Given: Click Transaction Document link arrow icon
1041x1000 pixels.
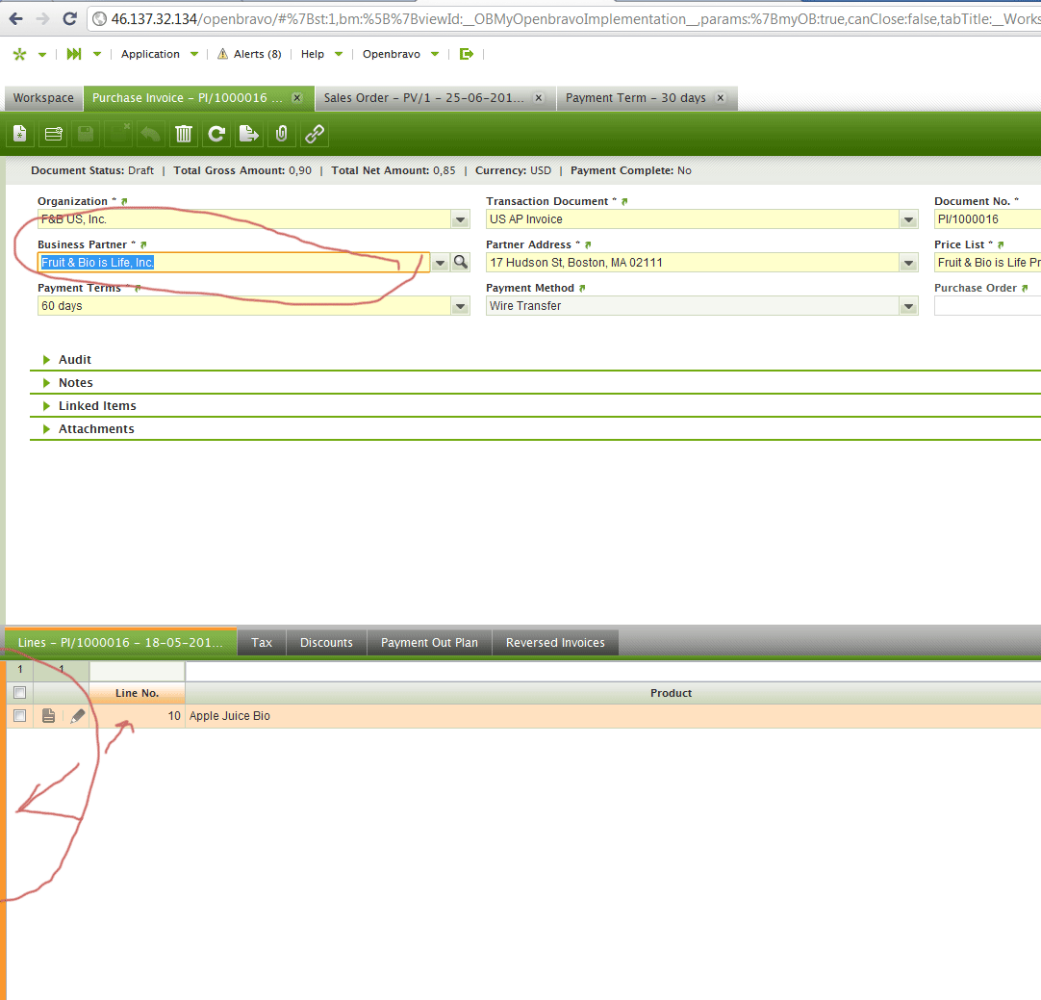Looking at the screenshot, I should tap(624, 201).
